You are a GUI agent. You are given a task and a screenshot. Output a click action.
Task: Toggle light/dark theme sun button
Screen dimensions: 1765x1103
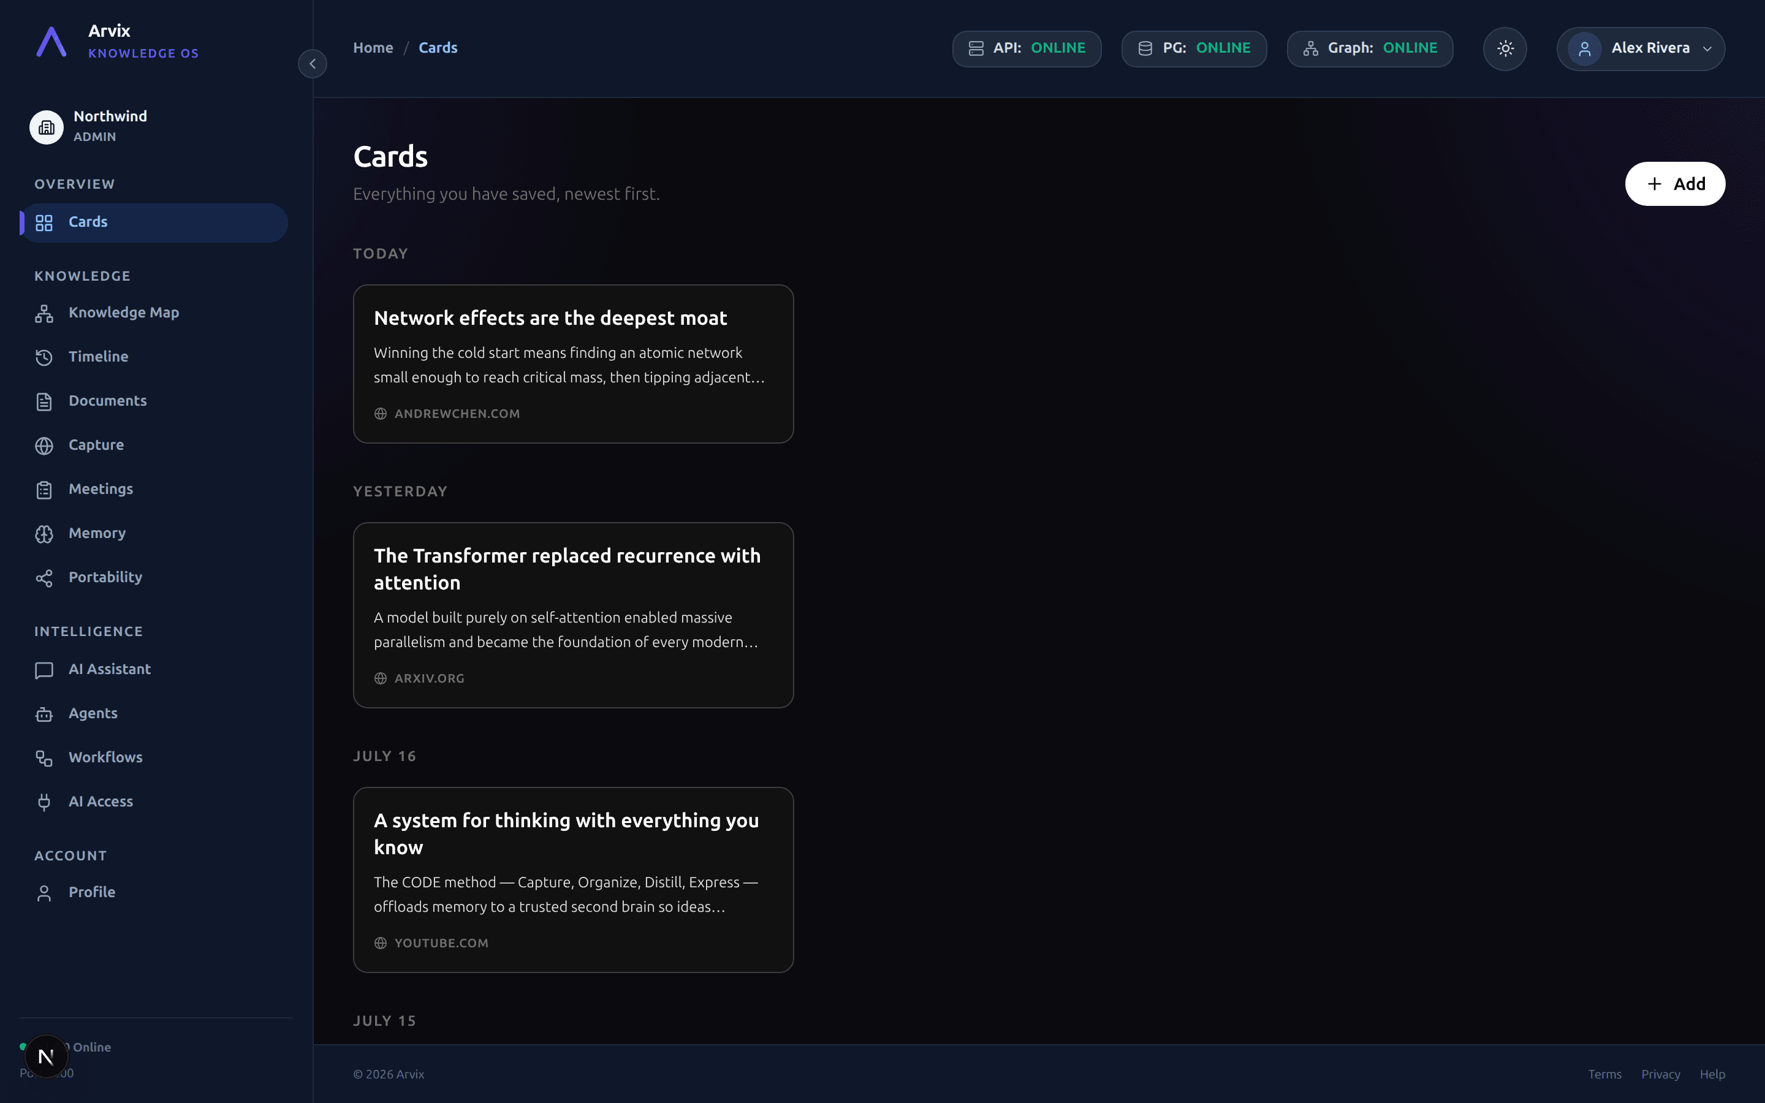(1505, 49)
